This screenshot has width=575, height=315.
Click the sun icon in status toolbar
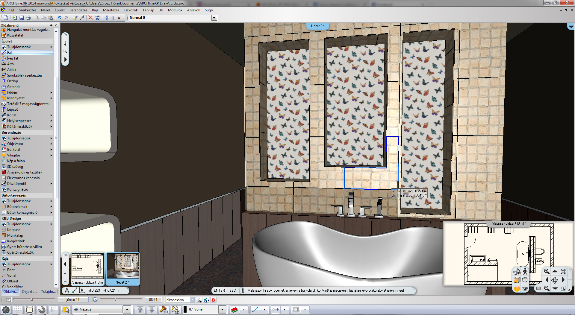click(213, 300)
